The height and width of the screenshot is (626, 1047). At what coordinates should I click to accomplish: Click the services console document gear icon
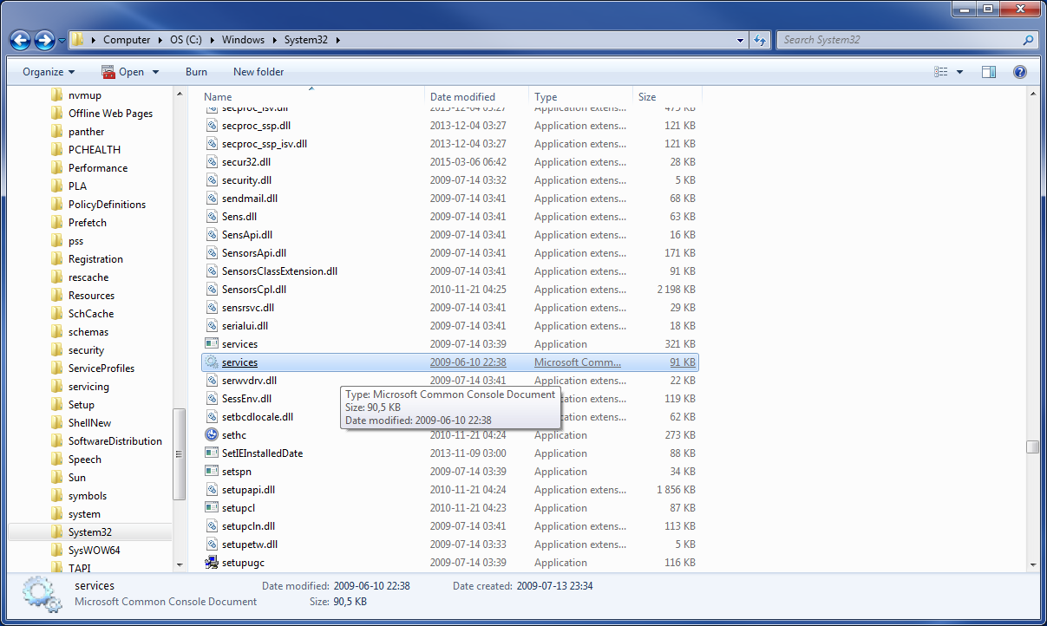[x=212, y=362]
